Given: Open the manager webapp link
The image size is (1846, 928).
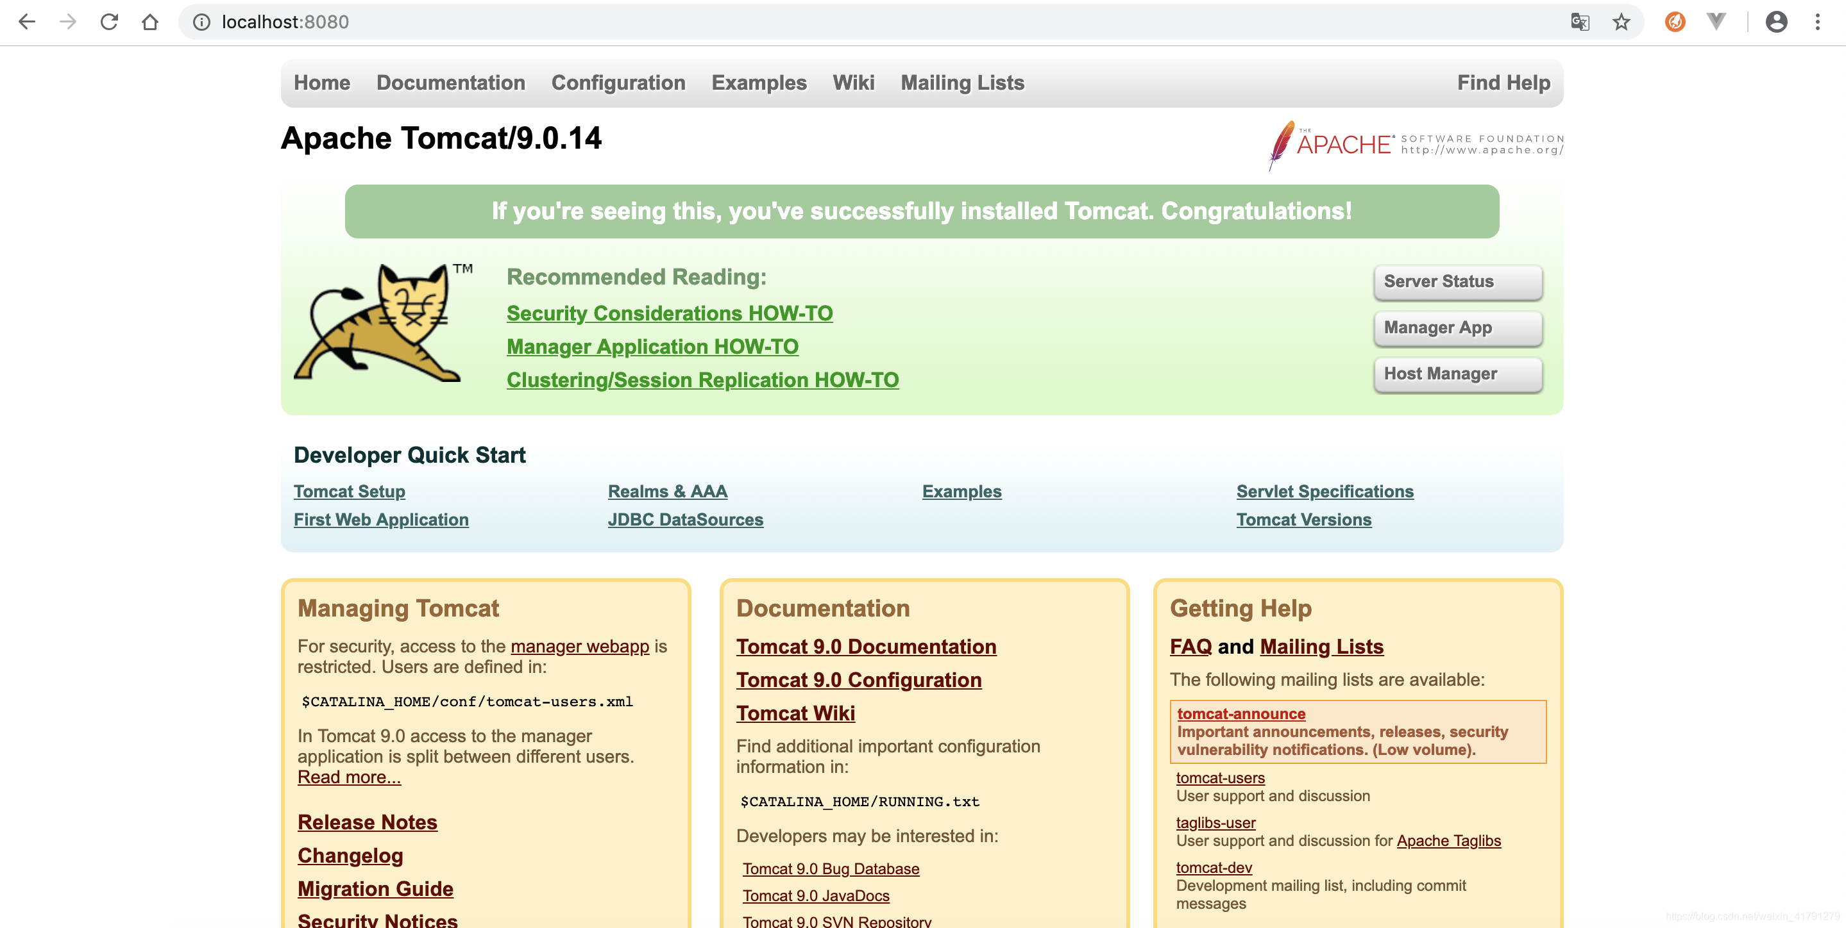Looking at the screenshot, I should tap(580, 647).
